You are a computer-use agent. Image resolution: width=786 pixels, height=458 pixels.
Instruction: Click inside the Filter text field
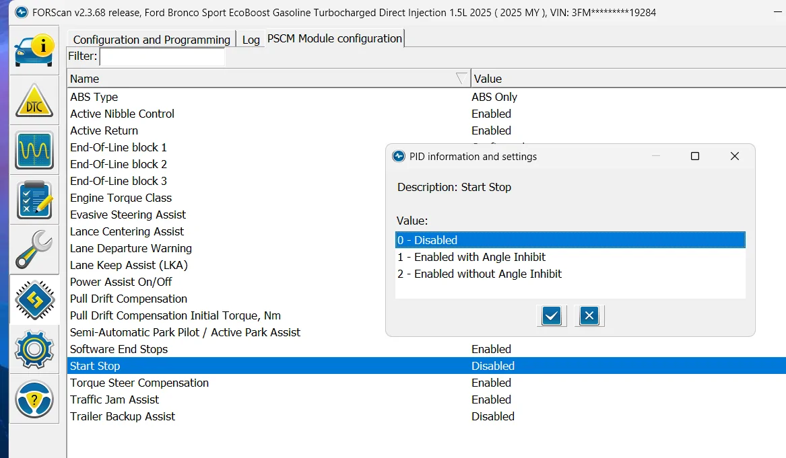162,56
